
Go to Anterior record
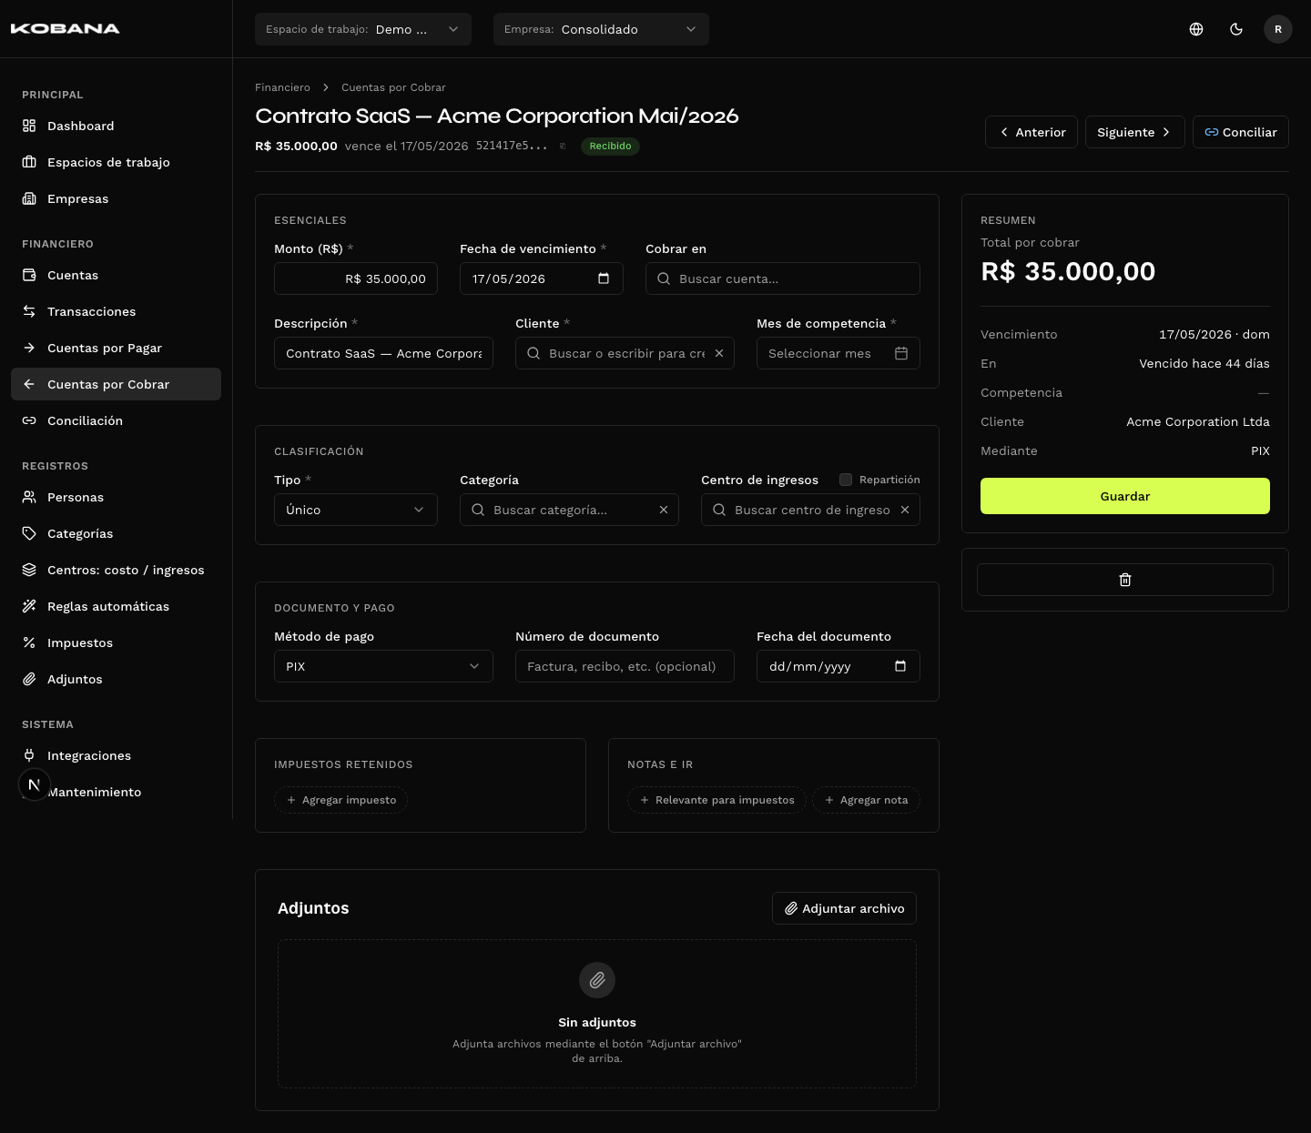[x=1032, y=132]
